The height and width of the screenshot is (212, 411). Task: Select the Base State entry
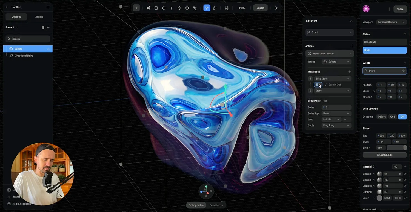pyautogui.click(x=384, y=42)
